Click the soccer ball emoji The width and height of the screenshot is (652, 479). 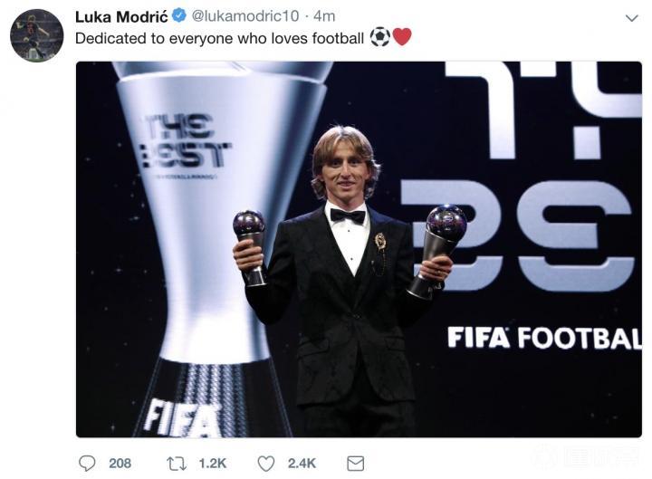(x=380, y=37)
